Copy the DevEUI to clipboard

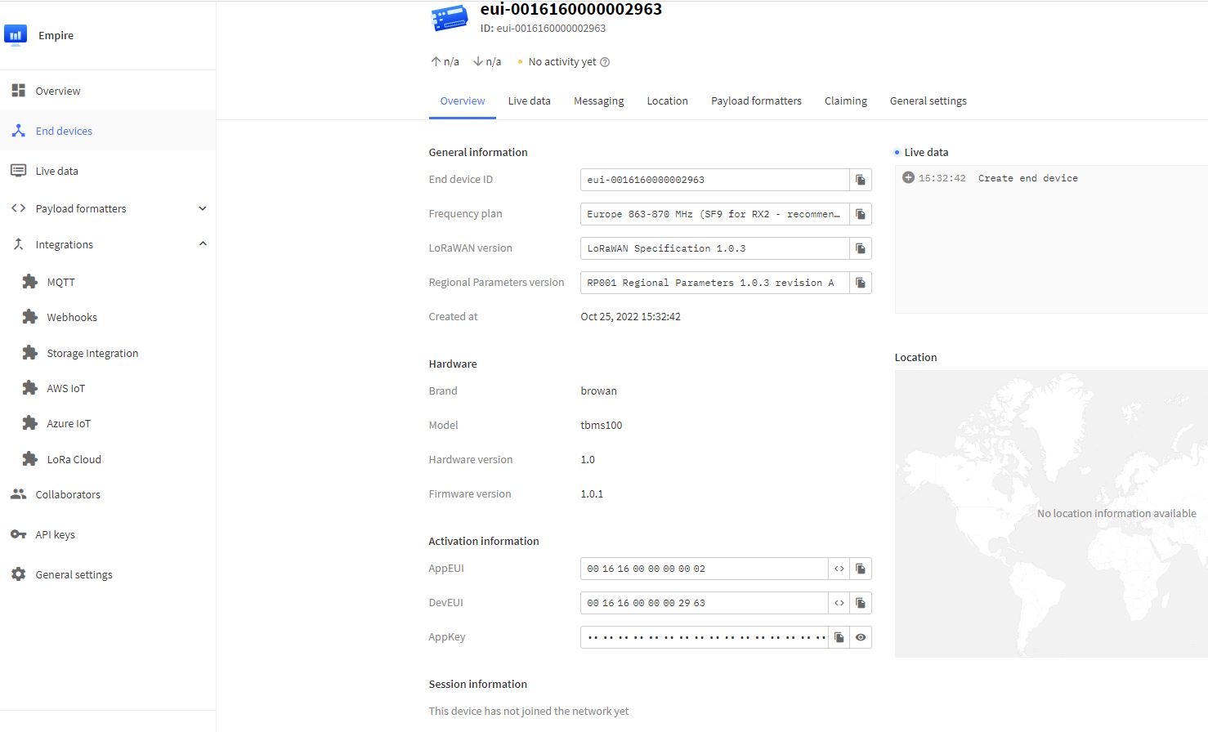tap(860, 603)
